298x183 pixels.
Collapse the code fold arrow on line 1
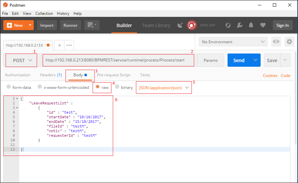(x=17, y=98)
